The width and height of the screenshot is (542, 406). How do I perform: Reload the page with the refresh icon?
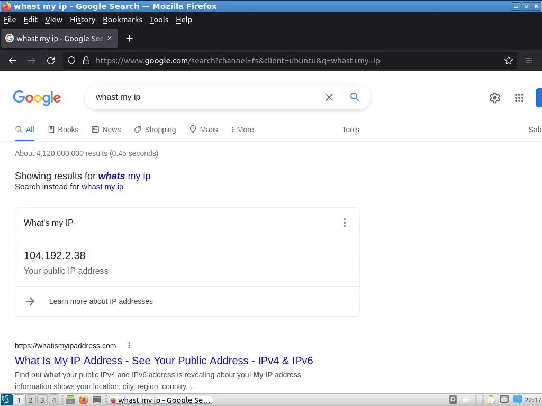pyautogui.click(x=51, y=61)
